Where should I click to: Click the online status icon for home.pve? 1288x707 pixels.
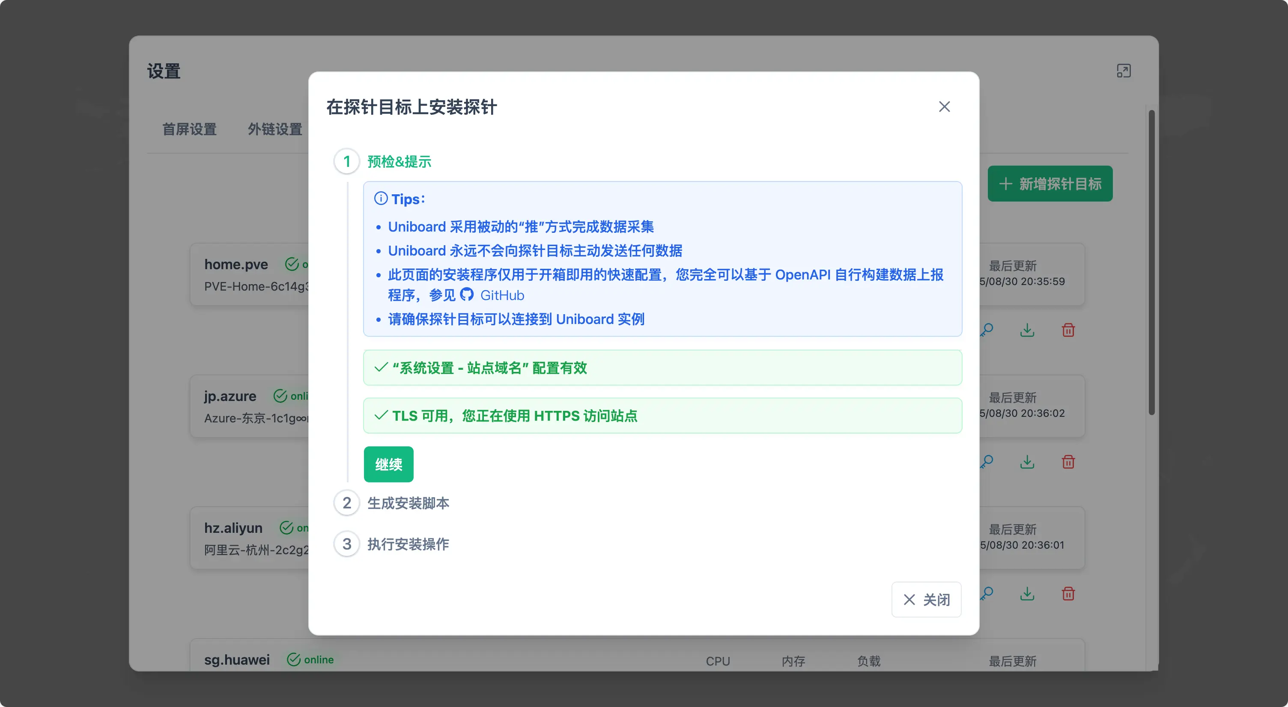292,264
